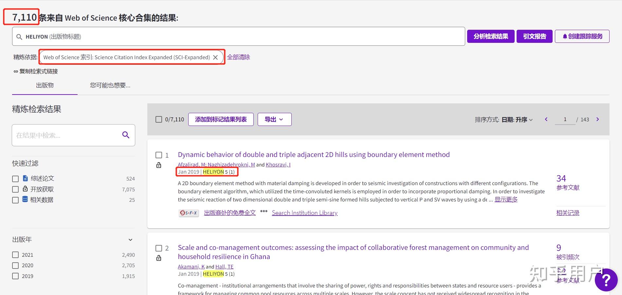This screenshot has height=295, width=622.
Task: Open the three-dot more options on result 1
Action: coord(264,211)
